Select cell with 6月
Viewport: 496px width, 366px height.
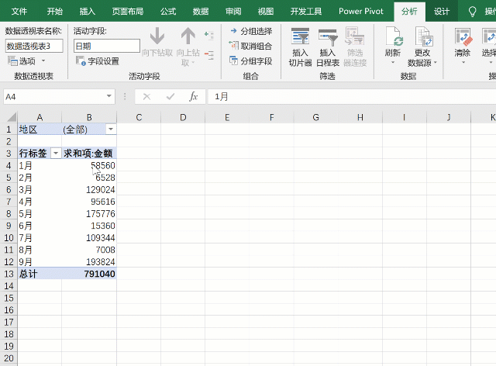(x=40, y=226)
